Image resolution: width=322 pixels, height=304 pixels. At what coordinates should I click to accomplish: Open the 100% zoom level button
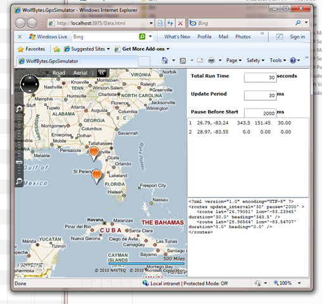pos(283,283)
